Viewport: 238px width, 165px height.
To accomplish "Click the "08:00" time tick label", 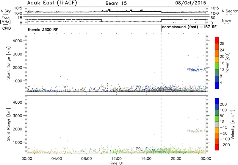I will [87, 159].
